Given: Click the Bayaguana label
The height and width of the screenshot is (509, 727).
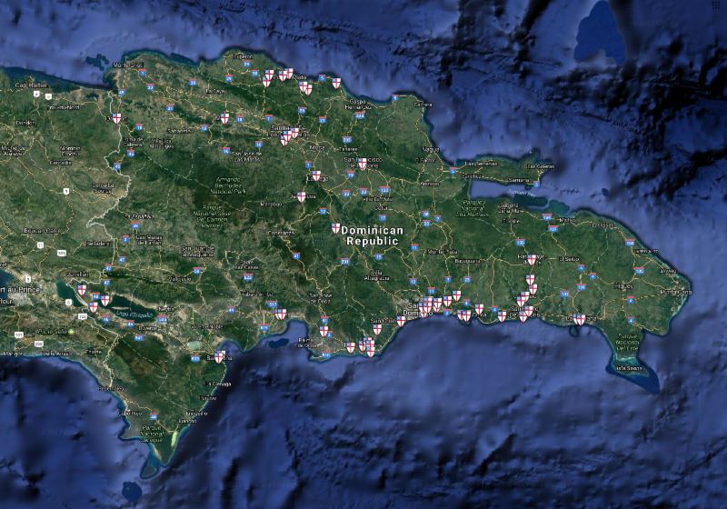Looking at the screenshot, I should [x=467, y=261].
